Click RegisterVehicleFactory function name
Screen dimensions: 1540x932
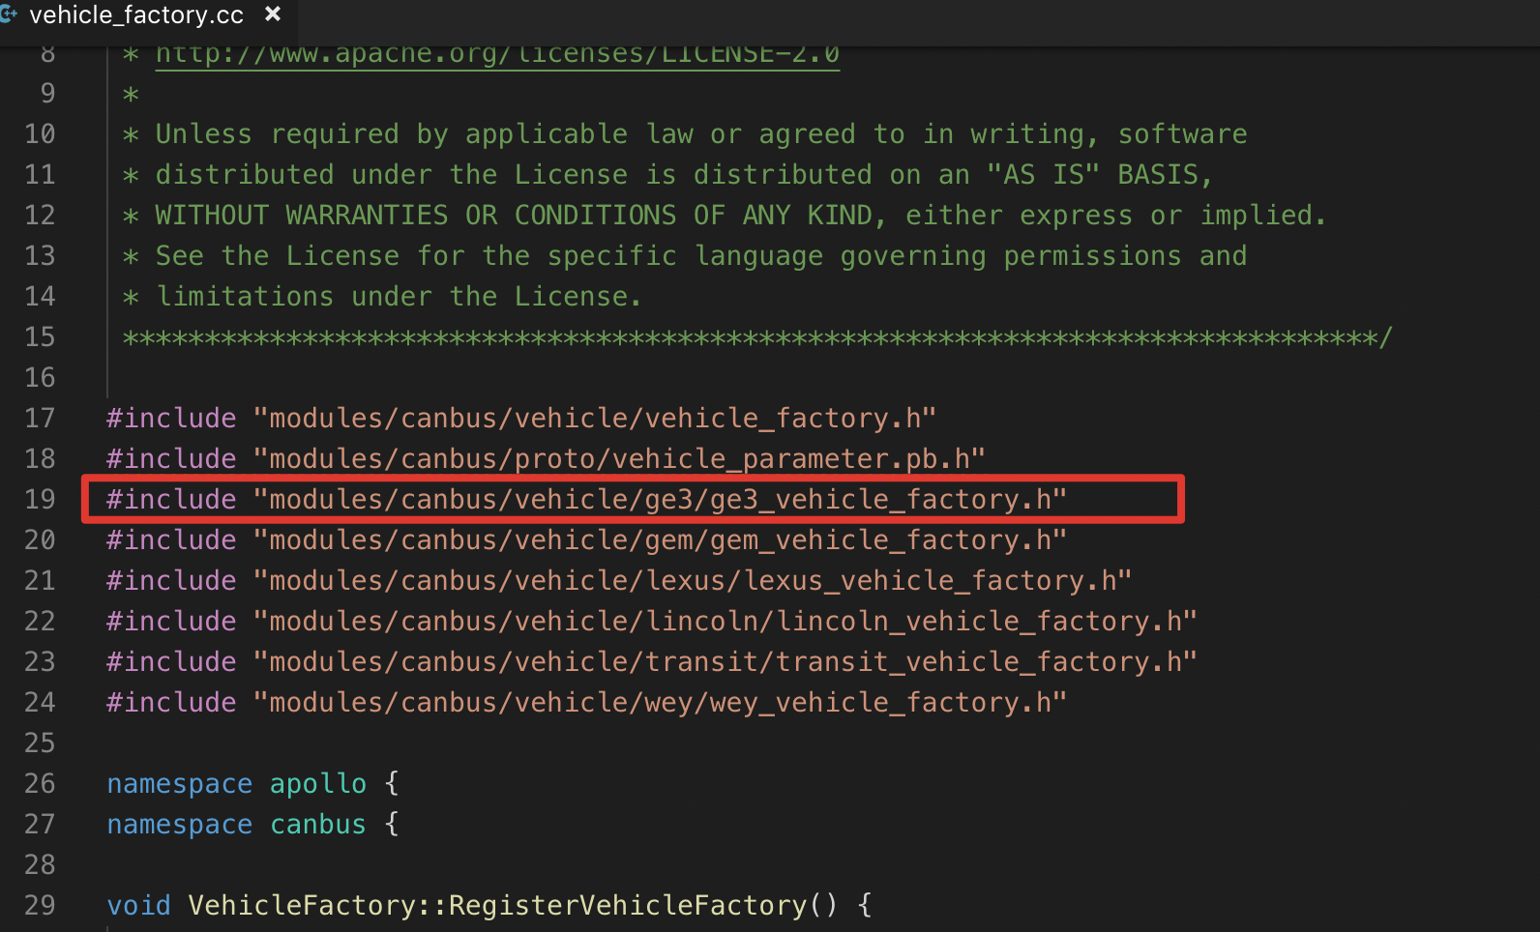coord(628,906)
